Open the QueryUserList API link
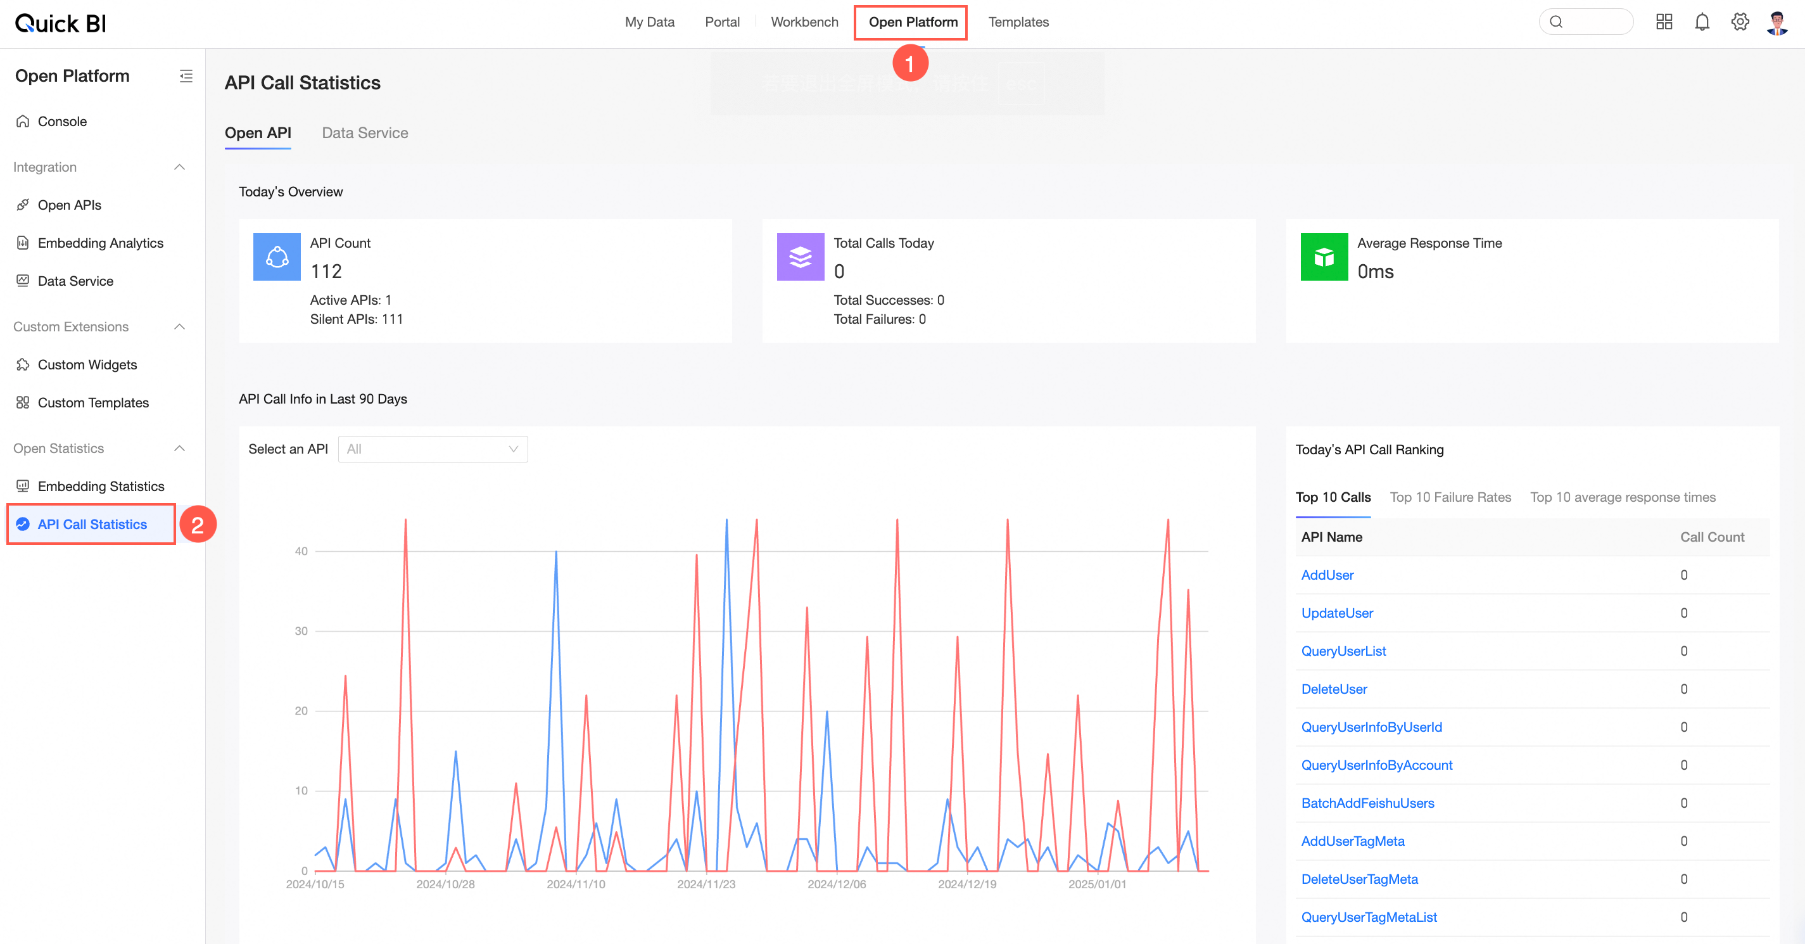1805x944 pixels. (x=1343, y=651)
